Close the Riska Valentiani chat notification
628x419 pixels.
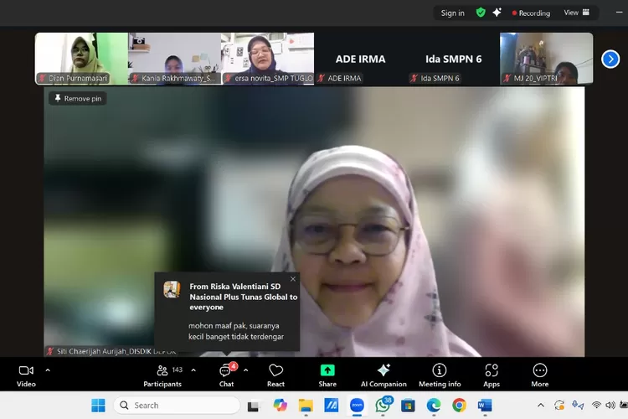pos(293,279)
